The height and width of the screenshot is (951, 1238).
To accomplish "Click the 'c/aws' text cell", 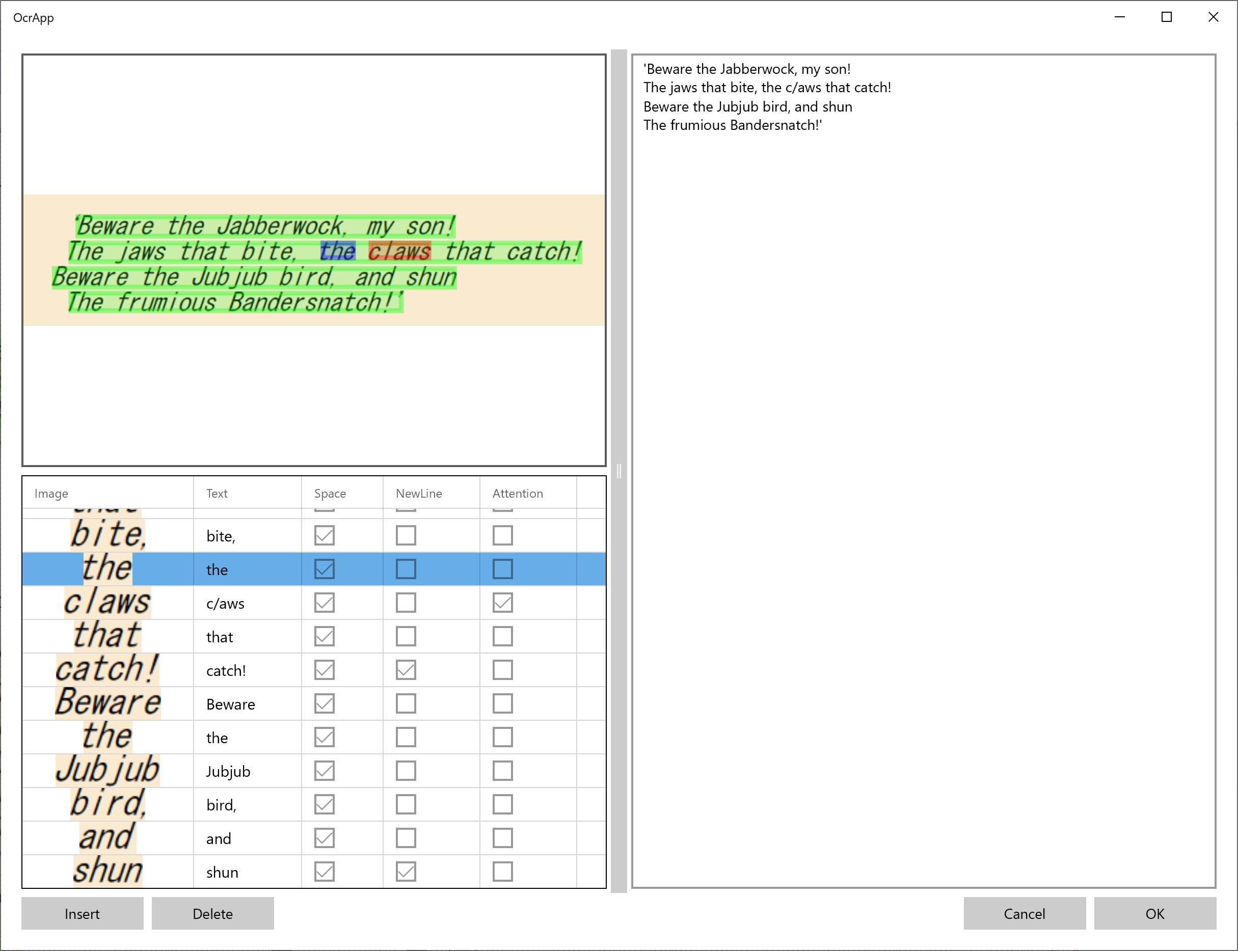I will (225, 604).
